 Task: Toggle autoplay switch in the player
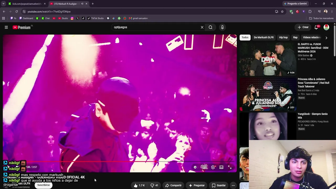(195, 167)
